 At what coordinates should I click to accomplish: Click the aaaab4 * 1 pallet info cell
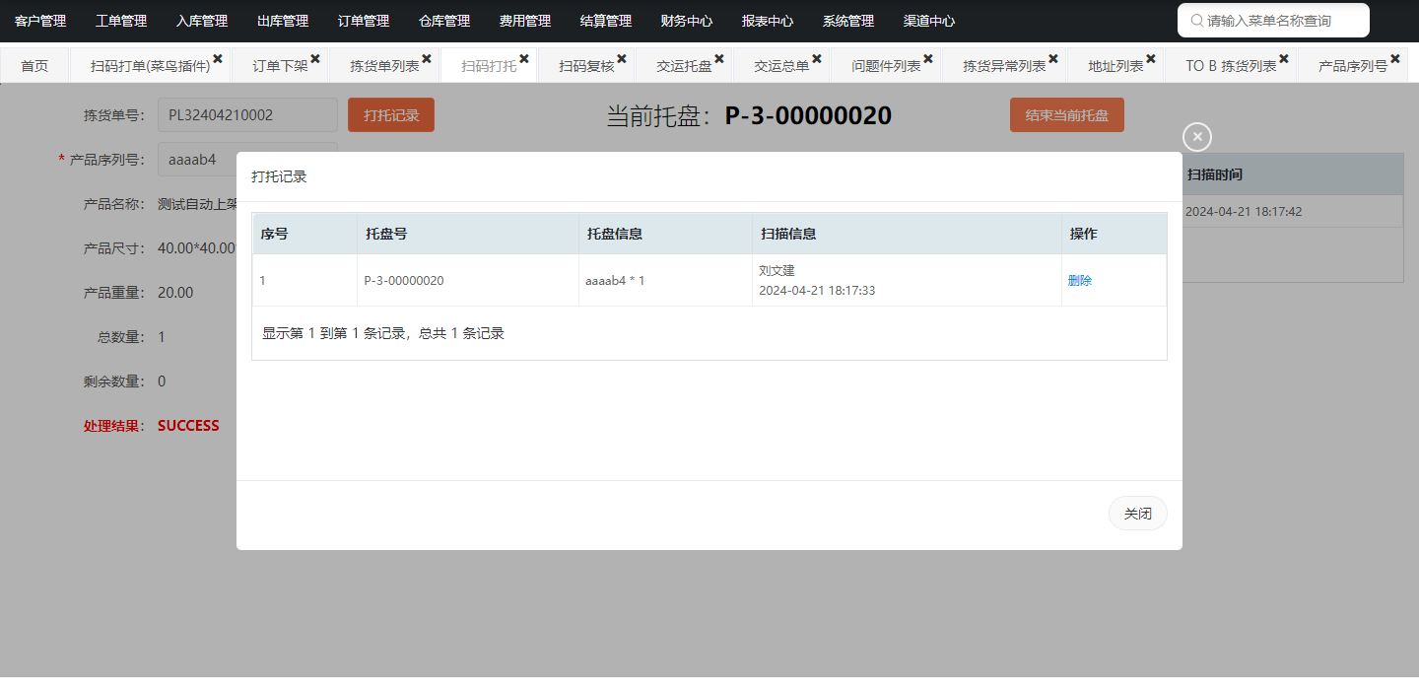665,280
